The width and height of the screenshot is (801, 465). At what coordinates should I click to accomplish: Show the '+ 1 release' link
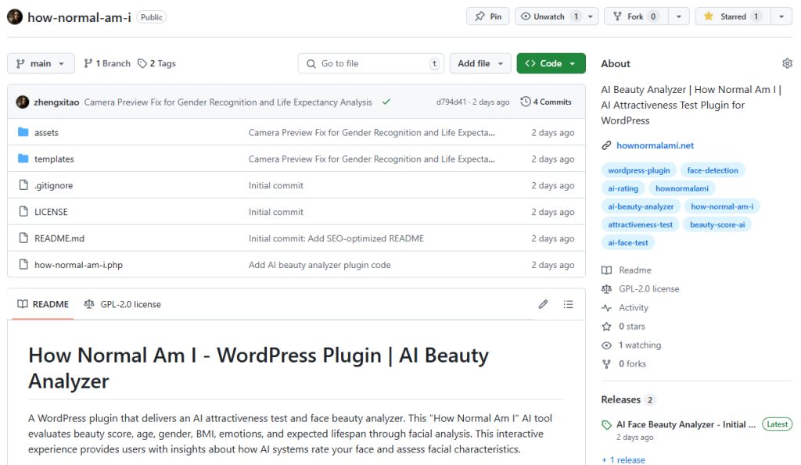[623, 460]
